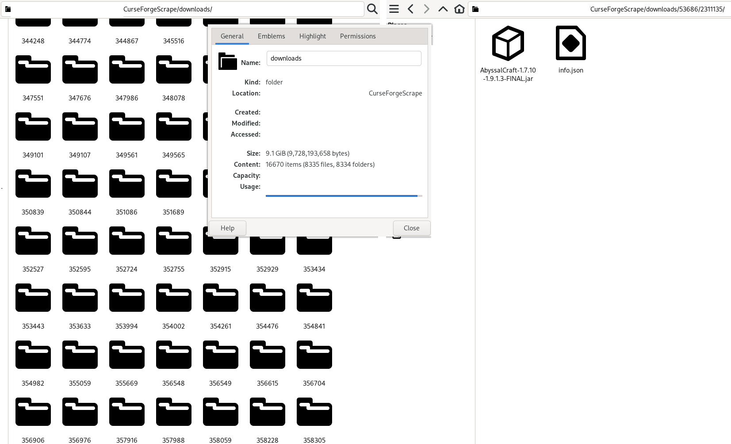The image size is (731, 444).
Task: Select folder 353443
Action: 33,298
